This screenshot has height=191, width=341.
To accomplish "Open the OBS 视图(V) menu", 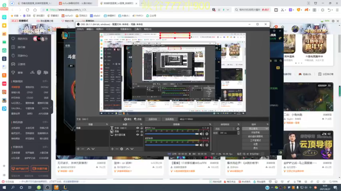I will (x=100, y=29).
